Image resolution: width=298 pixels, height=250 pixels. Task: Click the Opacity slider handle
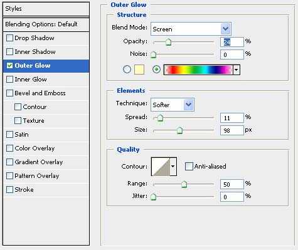(x=168, y=42)
